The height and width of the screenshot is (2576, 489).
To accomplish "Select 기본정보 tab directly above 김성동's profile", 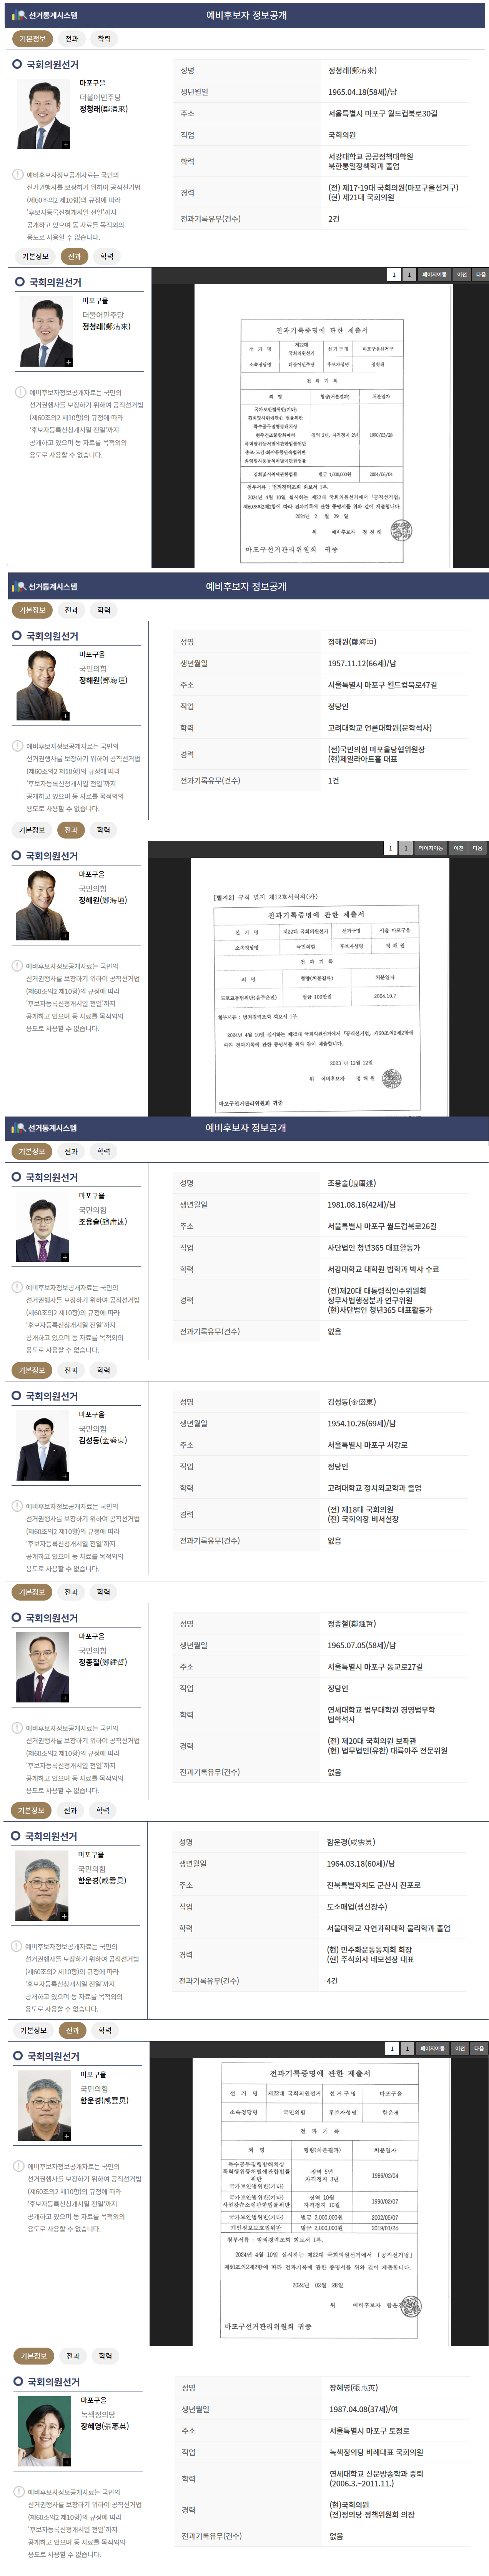I will coord(31,1370).
